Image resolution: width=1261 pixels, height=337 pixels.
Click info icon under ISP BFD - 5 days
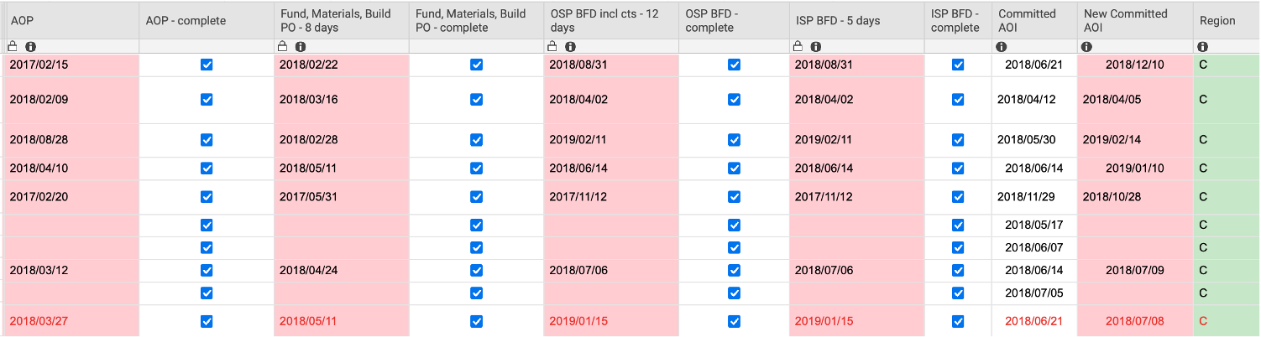(x=815, y=47)
